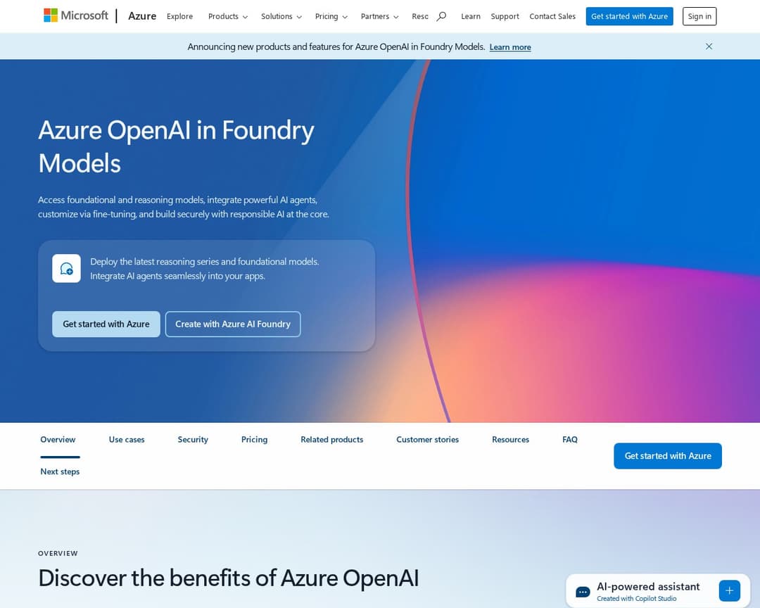Dismiss the announcement banner with X
The width and height of the screenshot is (760, 608).
tap(709, 46)
